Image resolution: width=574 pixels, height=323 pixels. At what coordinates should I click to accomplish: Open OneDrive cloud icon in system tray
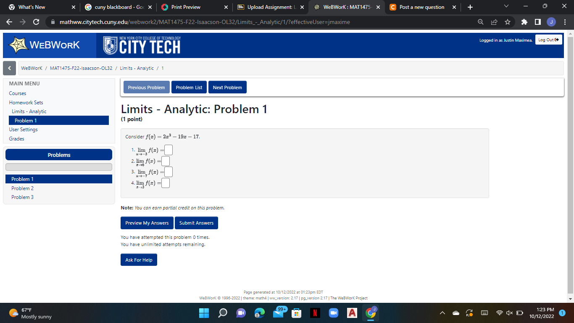[x=456, y=313]
